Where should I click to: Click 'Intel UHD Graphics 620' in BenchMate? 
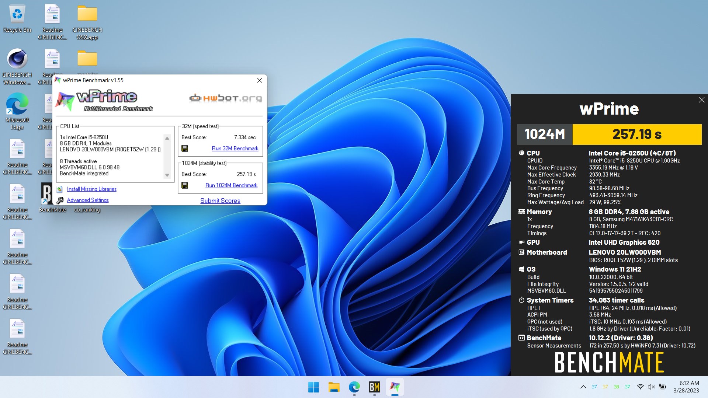click(624, 242)
